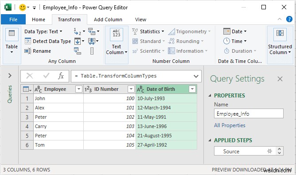Click the Rename column command

[x=38, y=51]
